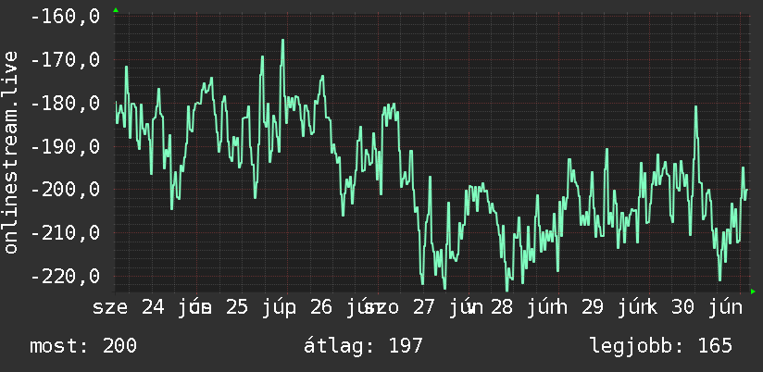Click the green arrow atop the y-axis
The width and height of the screenshot is (763, 372).
tap(116, 10)
